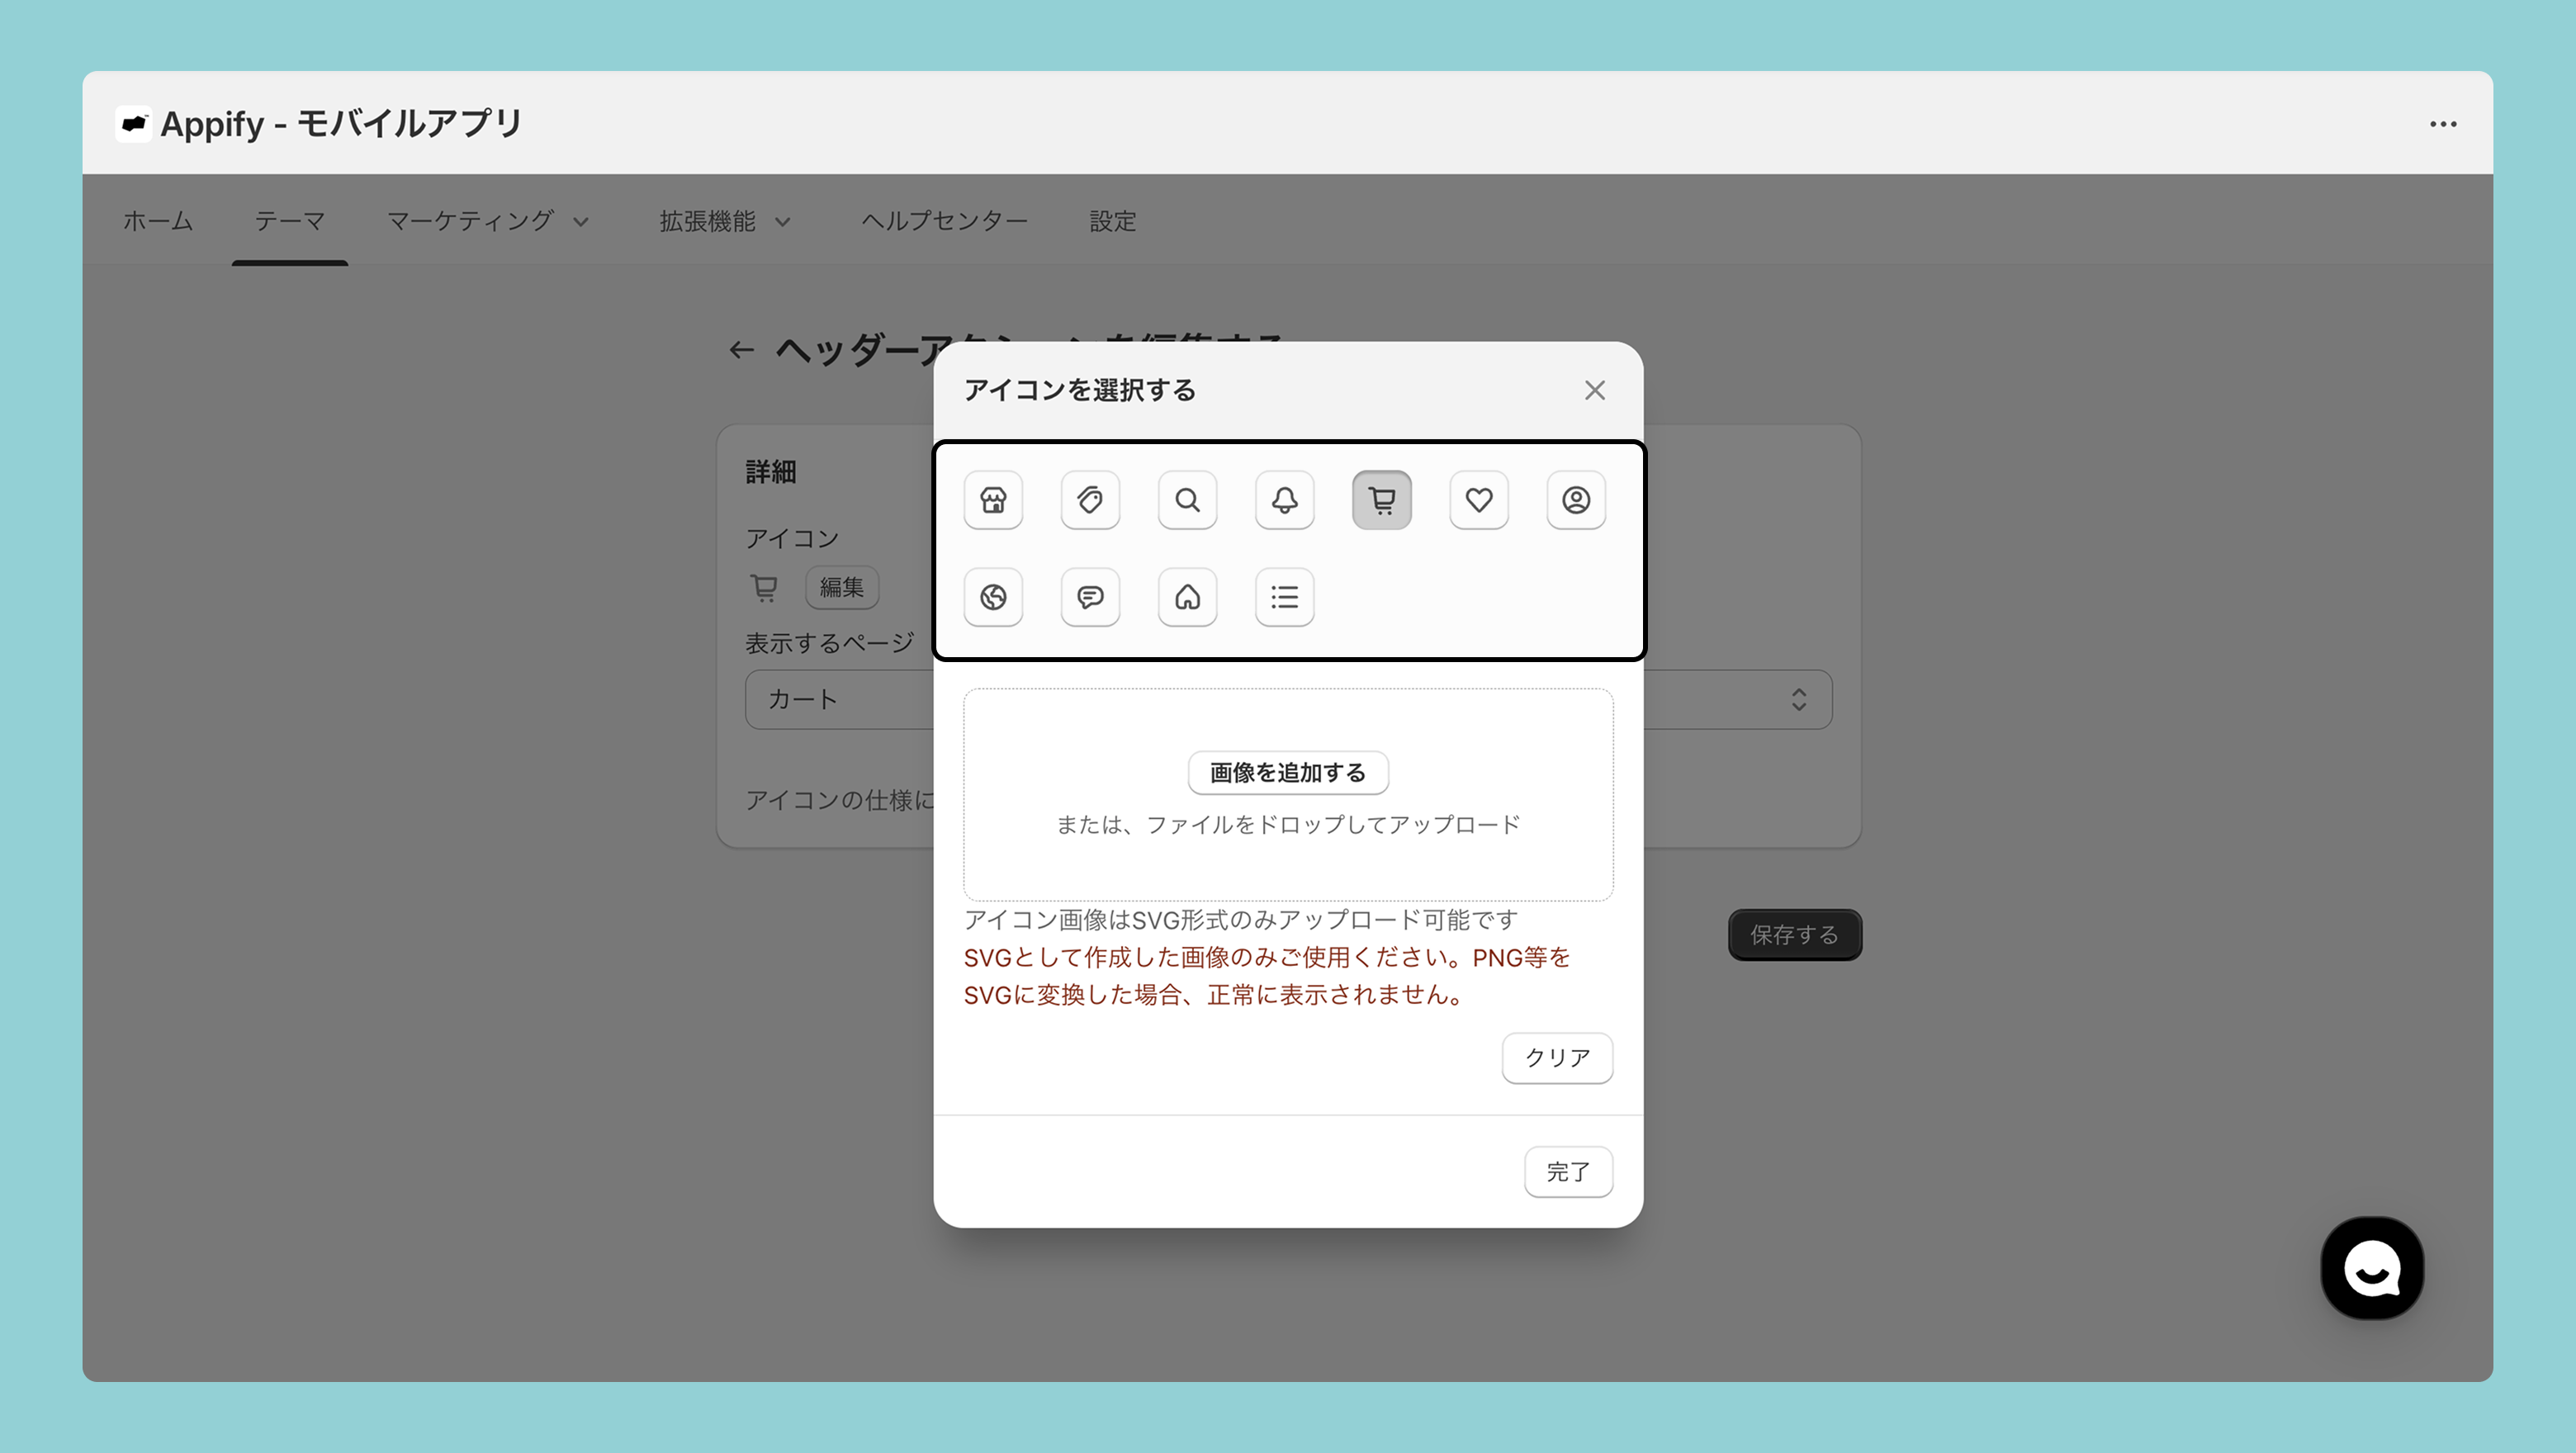The image size is (2576, 1453).
Task: Choose the chat bubble icon
Action: [1090, 597]
